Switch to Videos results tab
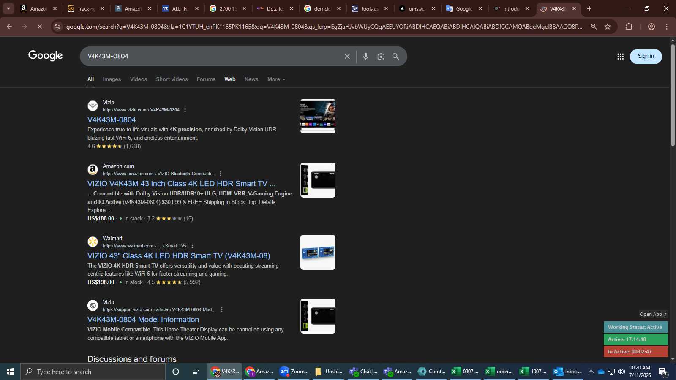This screenshot has width=676, height=380. pyautogui.click(x=139, y=79)
